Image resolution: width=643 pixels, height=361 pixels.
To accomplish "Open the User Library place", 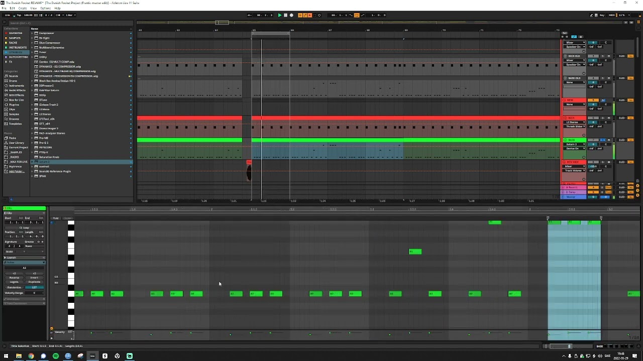I will click(16, 143).
